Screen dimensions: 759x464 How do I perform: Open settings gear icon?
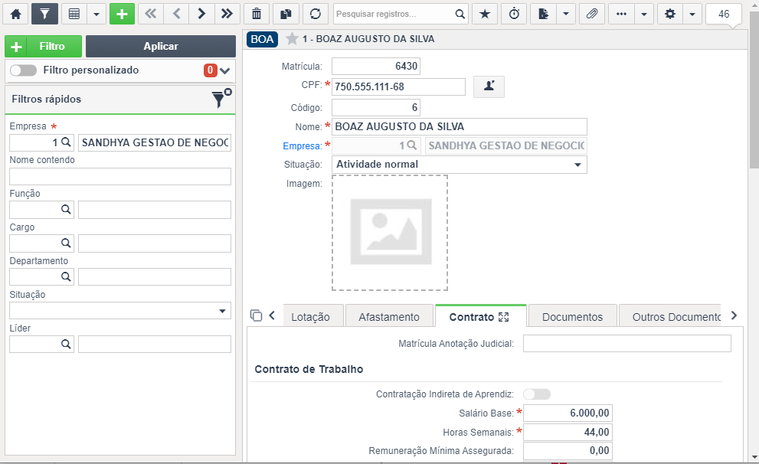[x=670, y=14]
